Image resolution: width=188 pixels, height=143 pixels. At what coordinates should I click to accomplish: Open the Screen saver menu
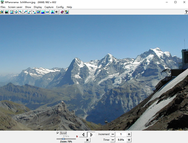click(15, 7)
